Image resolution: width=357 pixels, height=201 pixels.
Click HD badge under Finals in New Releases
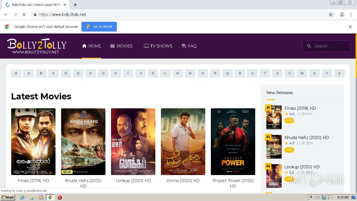click(289, 121)
